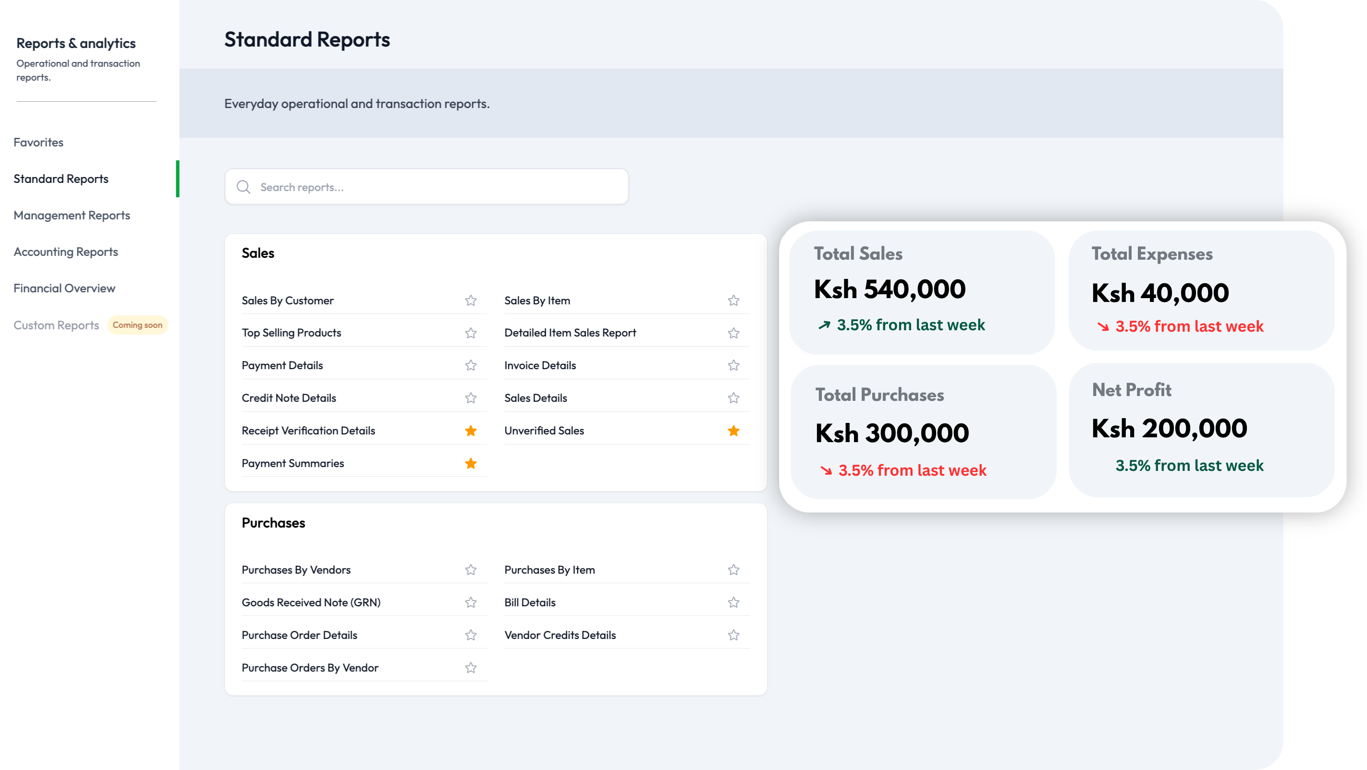Click the Purchases section heading

(x=273, y=523)
